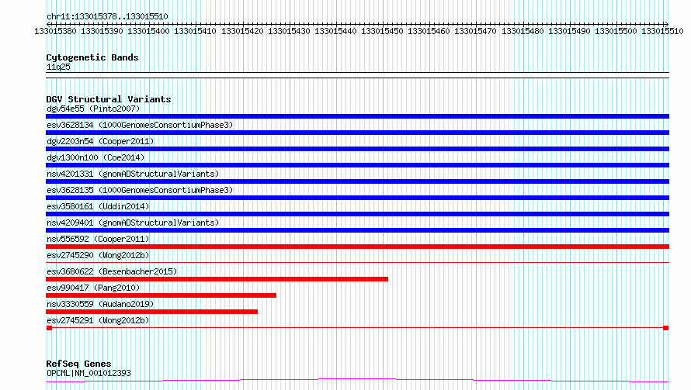Open variant esv990417 (Pang2010) label
This screenshot has width=691, height=390.
[93, 288]
